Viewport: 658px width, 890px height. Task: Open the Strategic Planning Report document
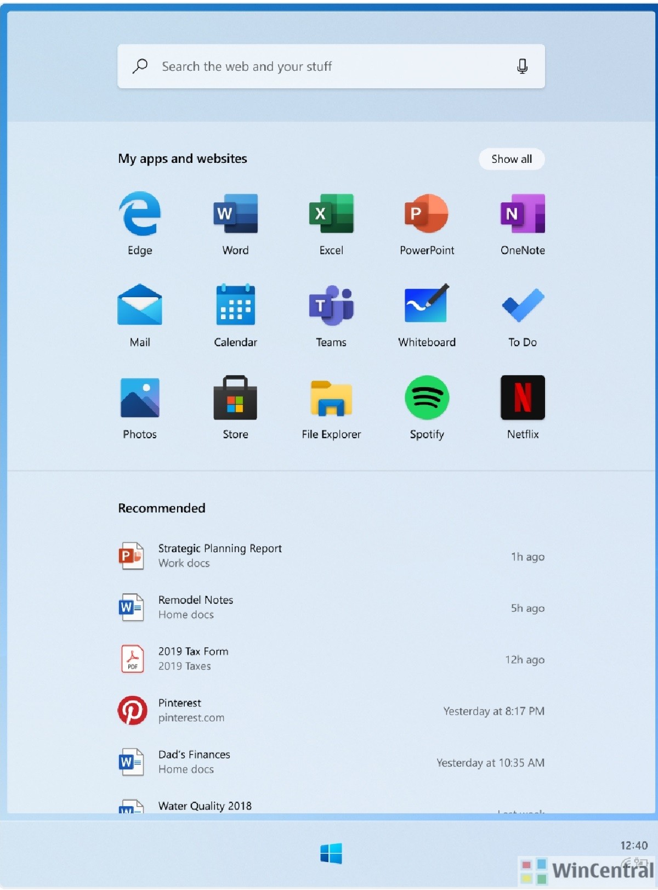[331, 556]
